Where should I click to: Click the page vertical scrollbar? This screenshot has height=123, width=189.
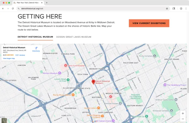(x=188, y=85)
